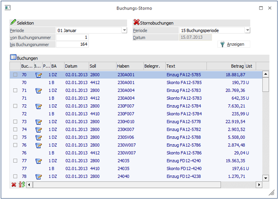Click the Buchungen list icon
This screenshot has width=278, height=199.
[x=13, y=58]
